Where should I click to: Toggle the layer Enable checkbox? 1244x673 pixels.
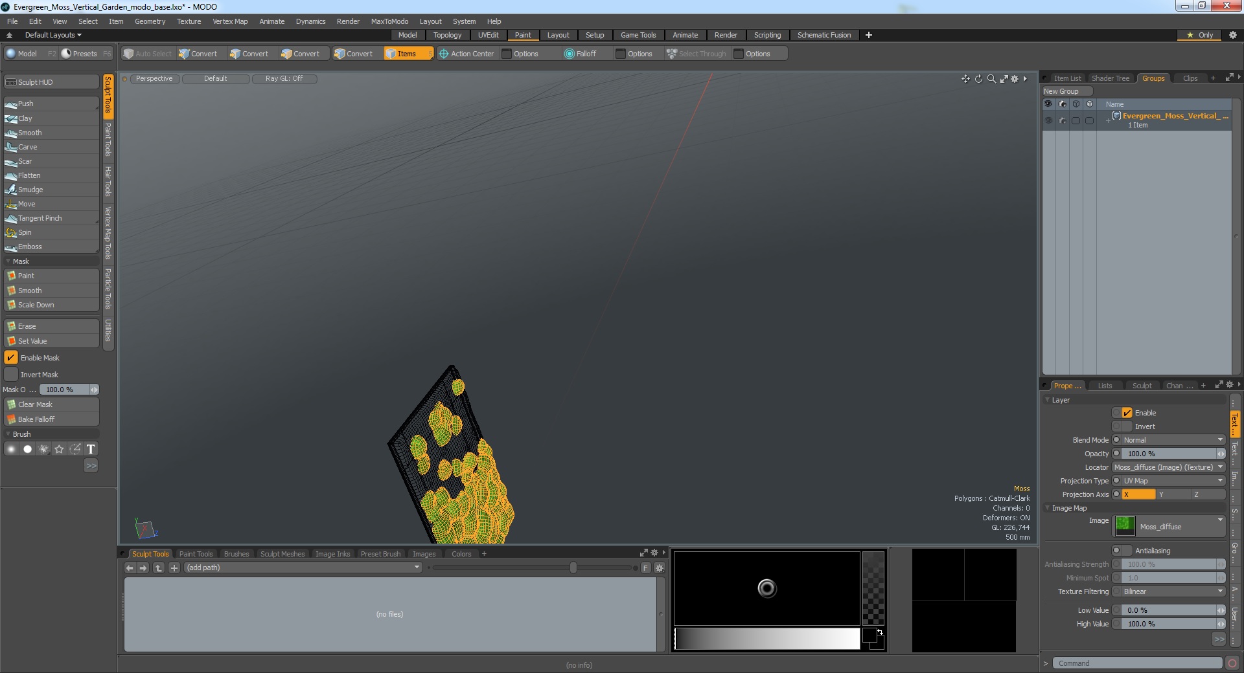click(1127, 413)
